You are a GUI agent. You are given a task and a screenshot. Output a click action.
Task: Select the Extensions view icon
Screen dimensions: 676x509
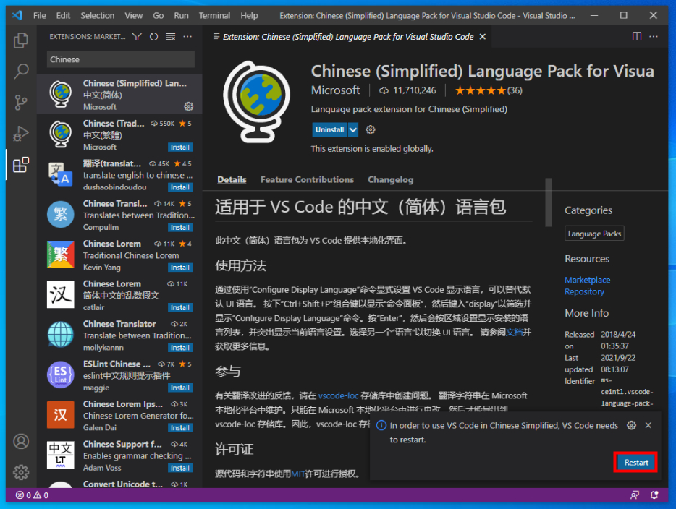pyautogui.click(x=21, y=165)
